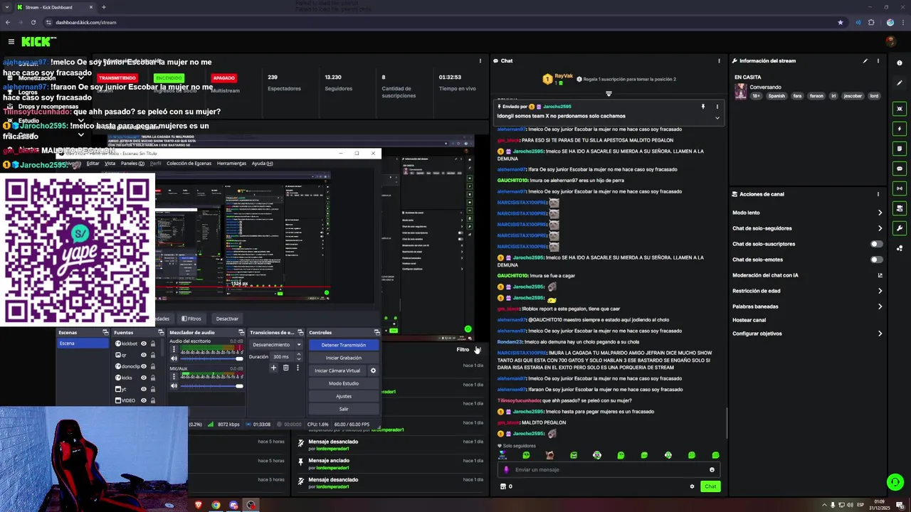Unlock the kickbot source lock icon
911x512 pixels.
coord(152,343)
